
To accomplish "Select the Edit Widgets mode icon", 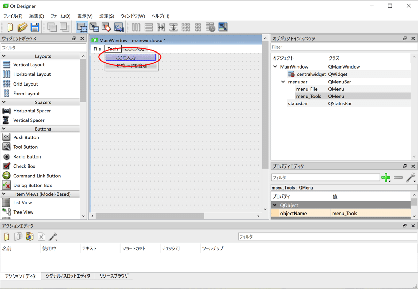I will click(82, 27).
